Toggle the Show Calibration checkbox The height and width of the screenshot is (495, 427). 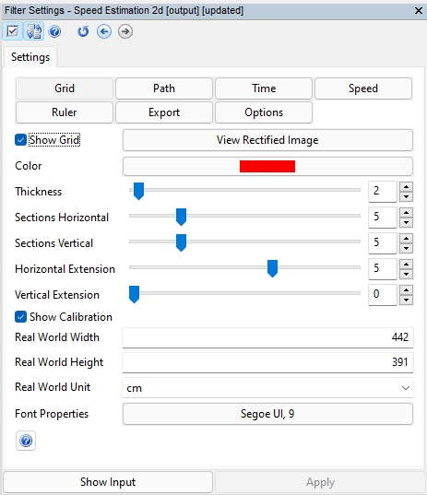(20, 317)
